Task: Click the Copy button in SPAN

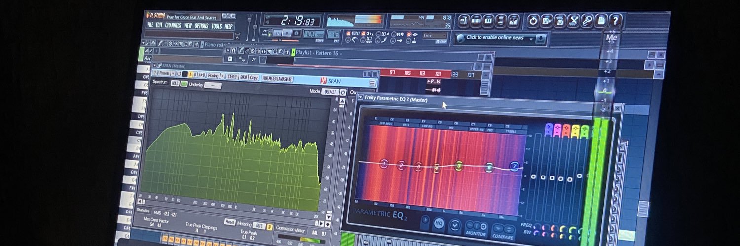Action: coord(254,77)
